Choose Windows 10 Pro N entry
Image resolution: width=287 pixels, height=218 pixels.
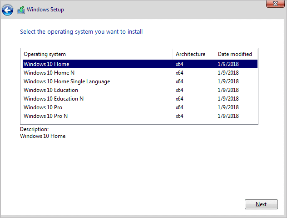click(45, 116)
